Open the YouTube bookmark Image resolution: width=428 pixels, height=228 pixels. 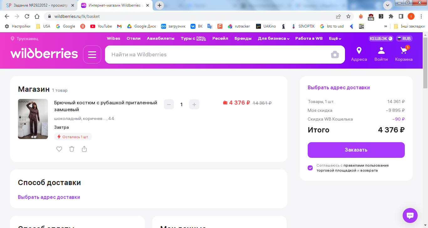101,26
